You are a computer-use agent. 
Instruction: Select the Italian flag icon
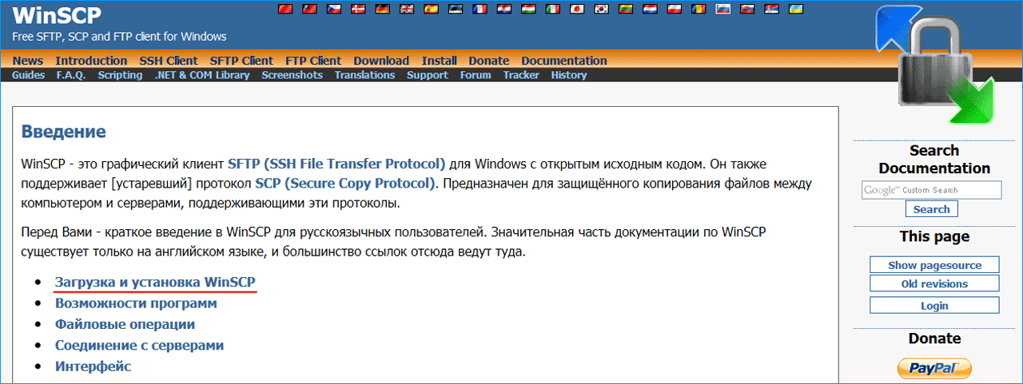553,10
